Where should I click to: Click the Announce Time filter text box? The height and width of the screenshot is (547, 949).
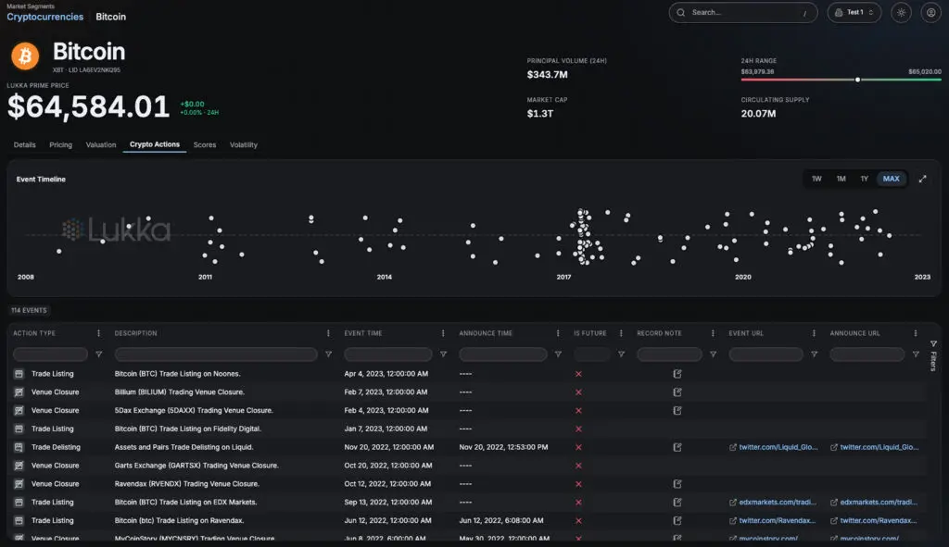[503, 354]
